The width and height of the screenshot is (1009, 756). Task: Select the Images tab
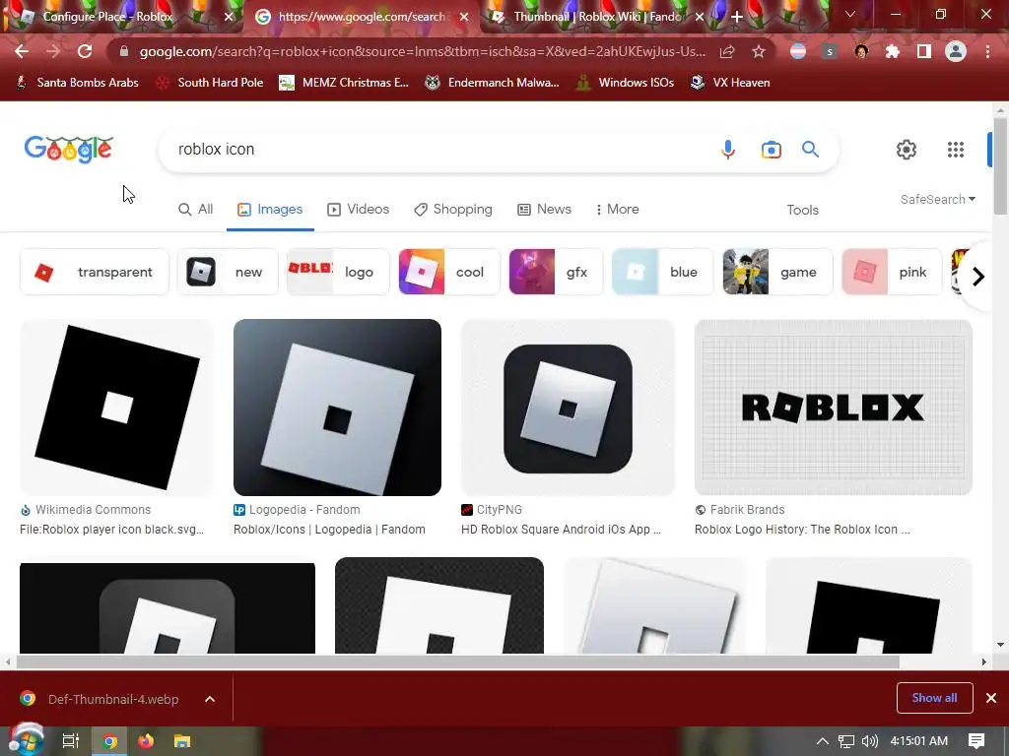pos(270,209)
